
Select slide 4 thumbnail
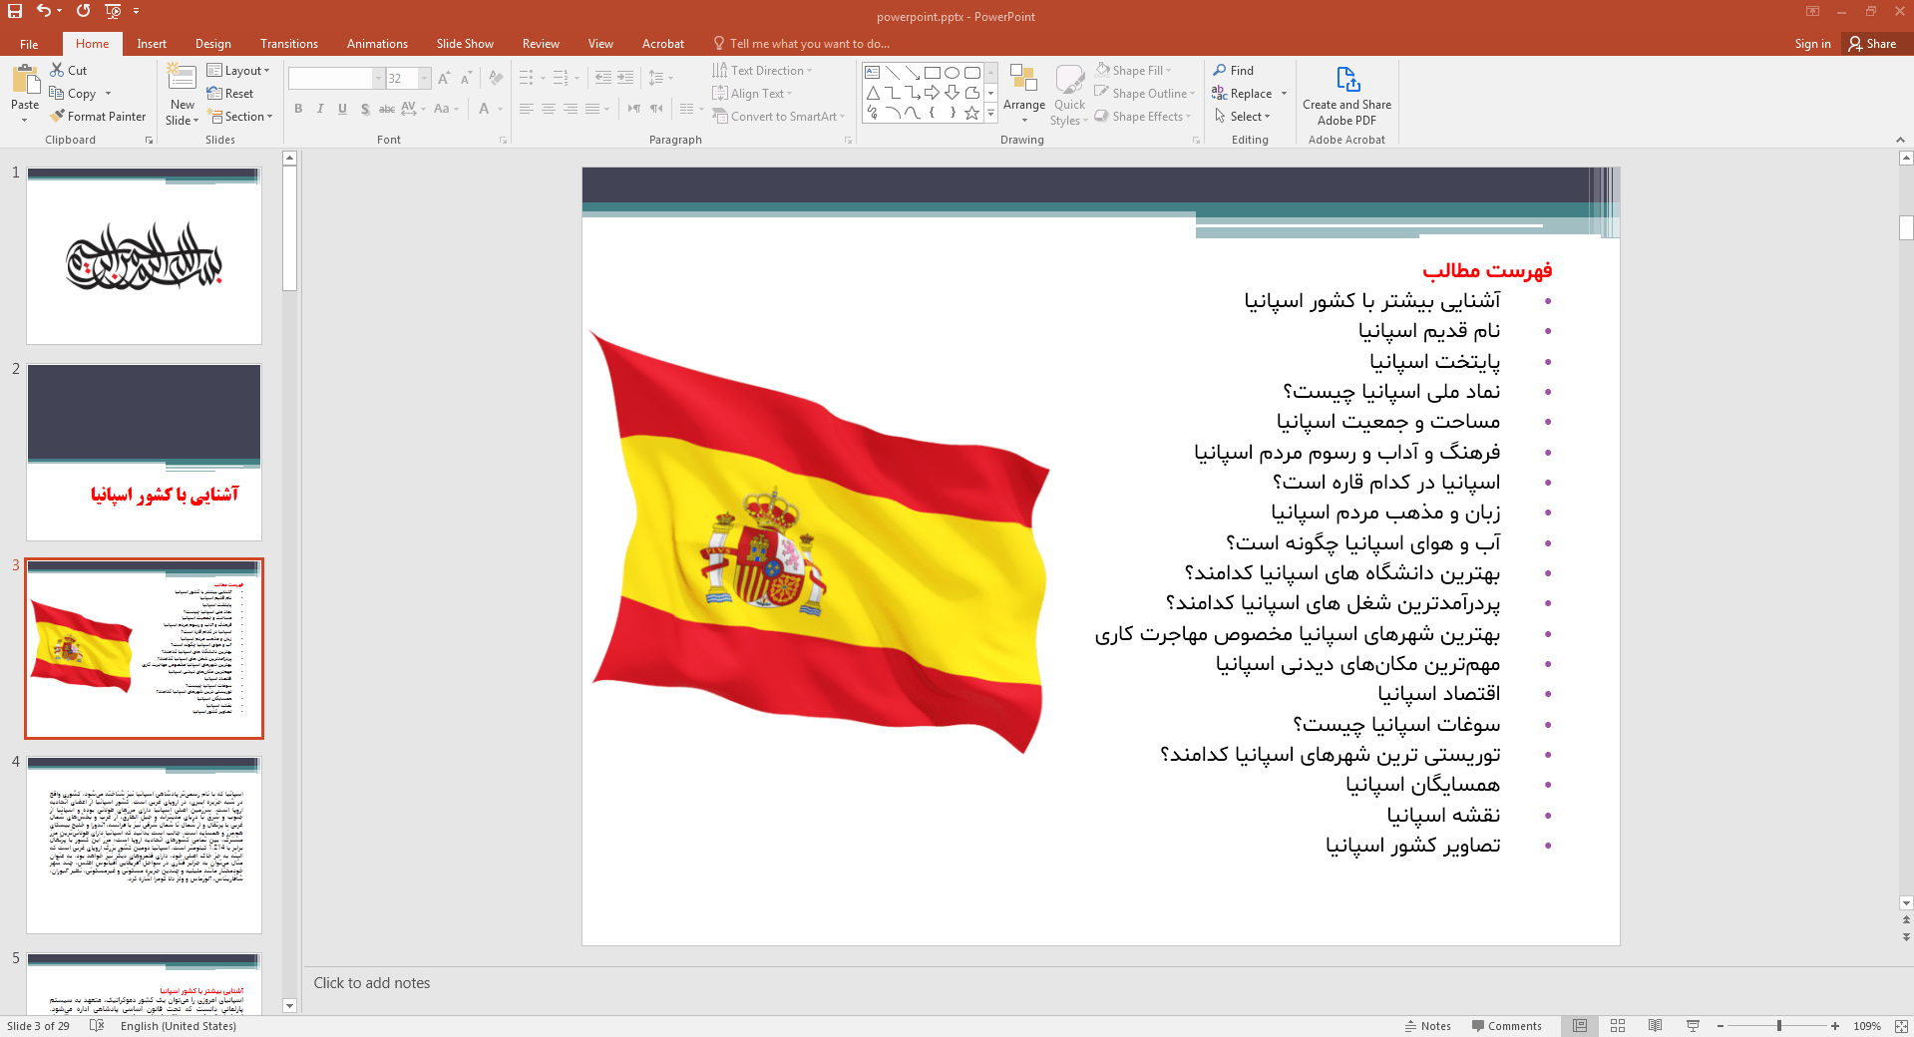click(x=144, y=846)
